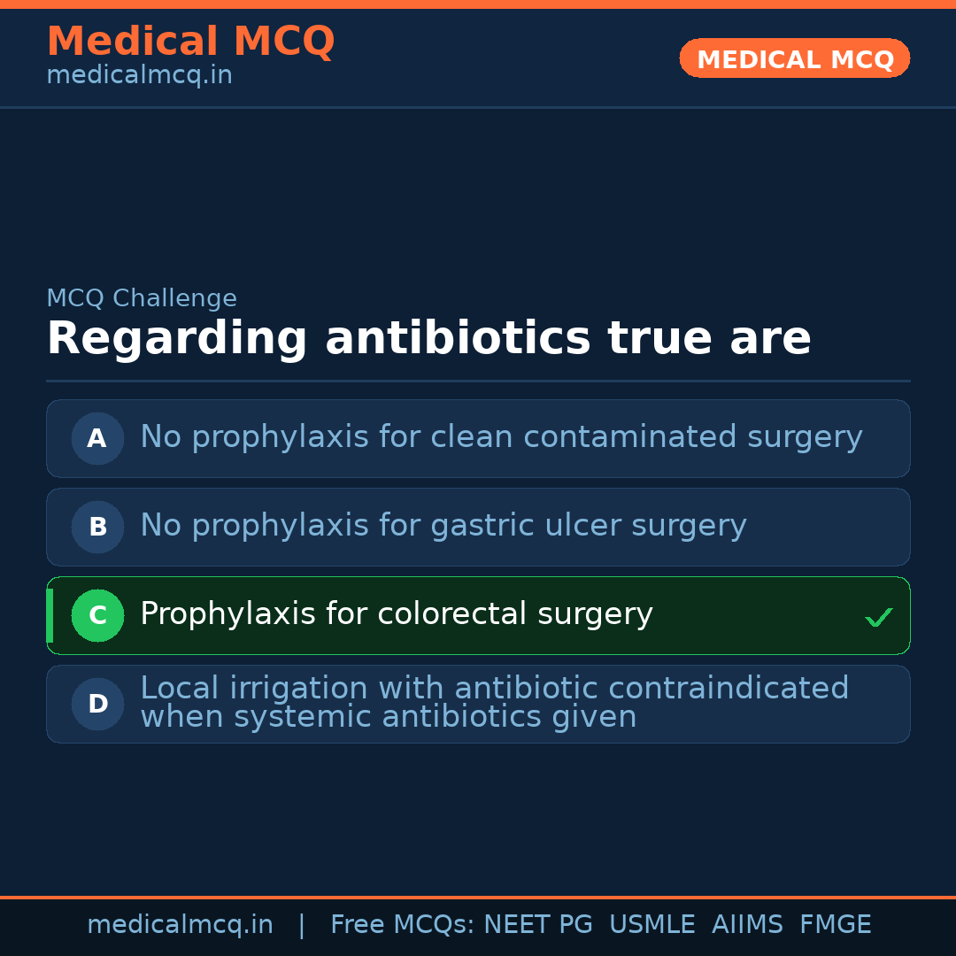This screenshot has height=956, width=956.
Task: Click 'Free MCQs:' text in the footer
Action: (x=403, y=925)
